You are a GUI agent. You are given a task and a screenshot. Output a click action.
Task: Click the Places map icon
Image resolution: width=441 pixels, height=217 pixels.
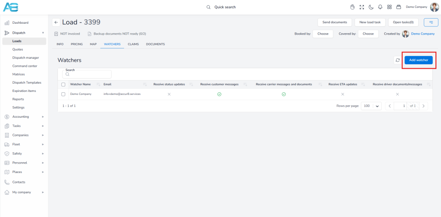point(7,172)
